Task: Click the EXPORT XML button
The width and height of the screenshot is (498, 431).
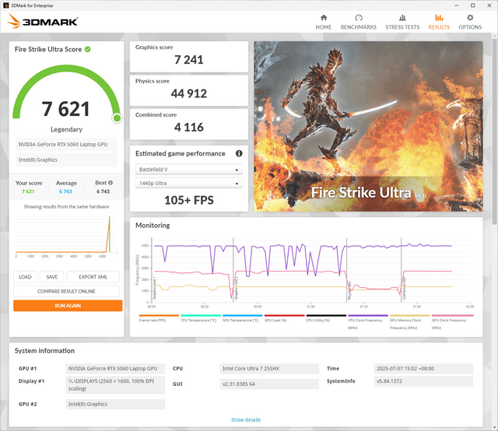Action: (93, 277)
